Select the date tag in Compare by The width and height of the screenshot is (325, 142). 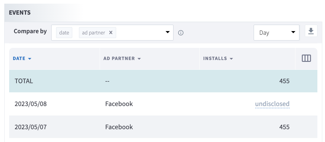tap(64, 33)
